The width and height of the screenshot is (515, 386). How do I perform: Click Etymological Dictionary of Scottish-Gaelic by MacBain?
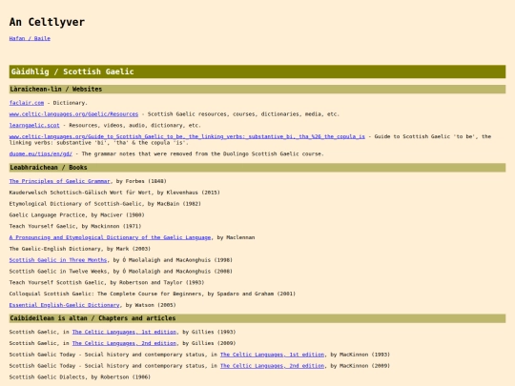click(105, 204)
